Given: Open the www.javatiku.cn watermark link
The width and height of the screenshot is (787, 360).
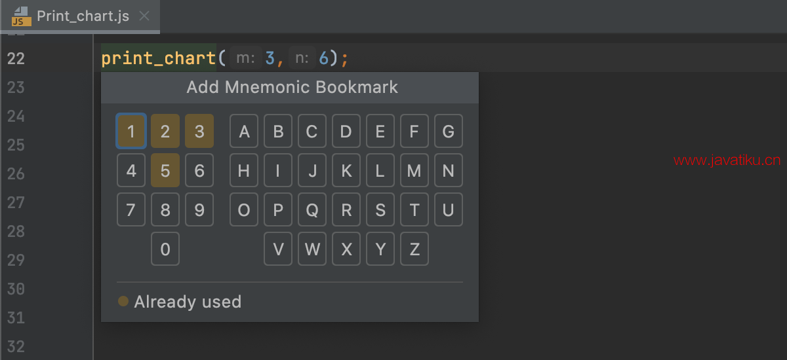Looking at the screenshot, I should click(x=727, y=160).
